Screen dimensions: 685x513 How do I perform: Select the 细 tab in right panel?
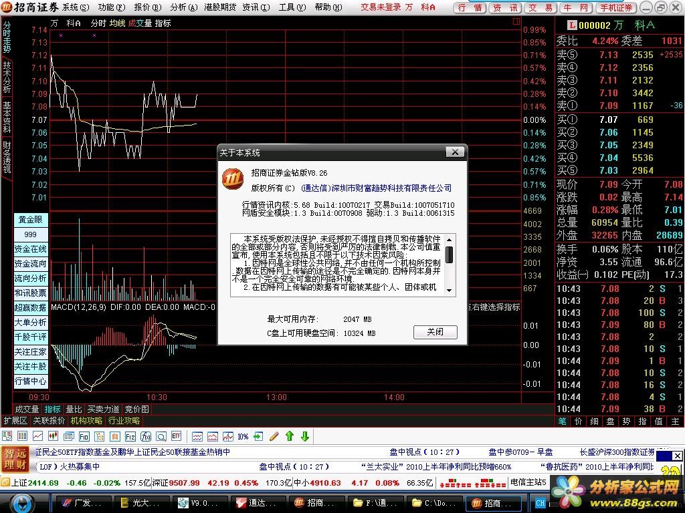click(x=594, y=421)
